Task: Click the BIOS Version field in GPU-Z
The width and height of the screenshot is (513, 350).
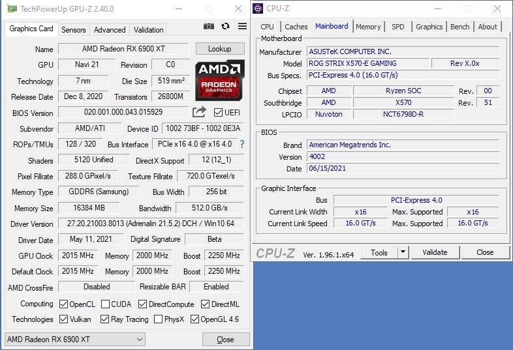Action: tap(123, 112)
